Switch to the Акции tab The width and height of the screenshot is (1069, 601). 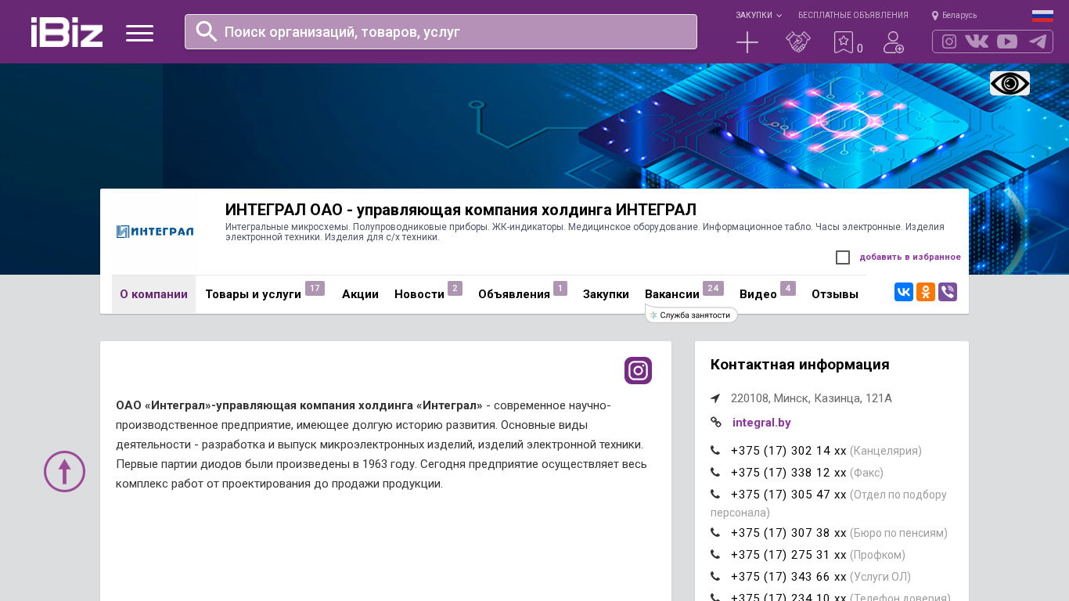[x=360, y=294]
